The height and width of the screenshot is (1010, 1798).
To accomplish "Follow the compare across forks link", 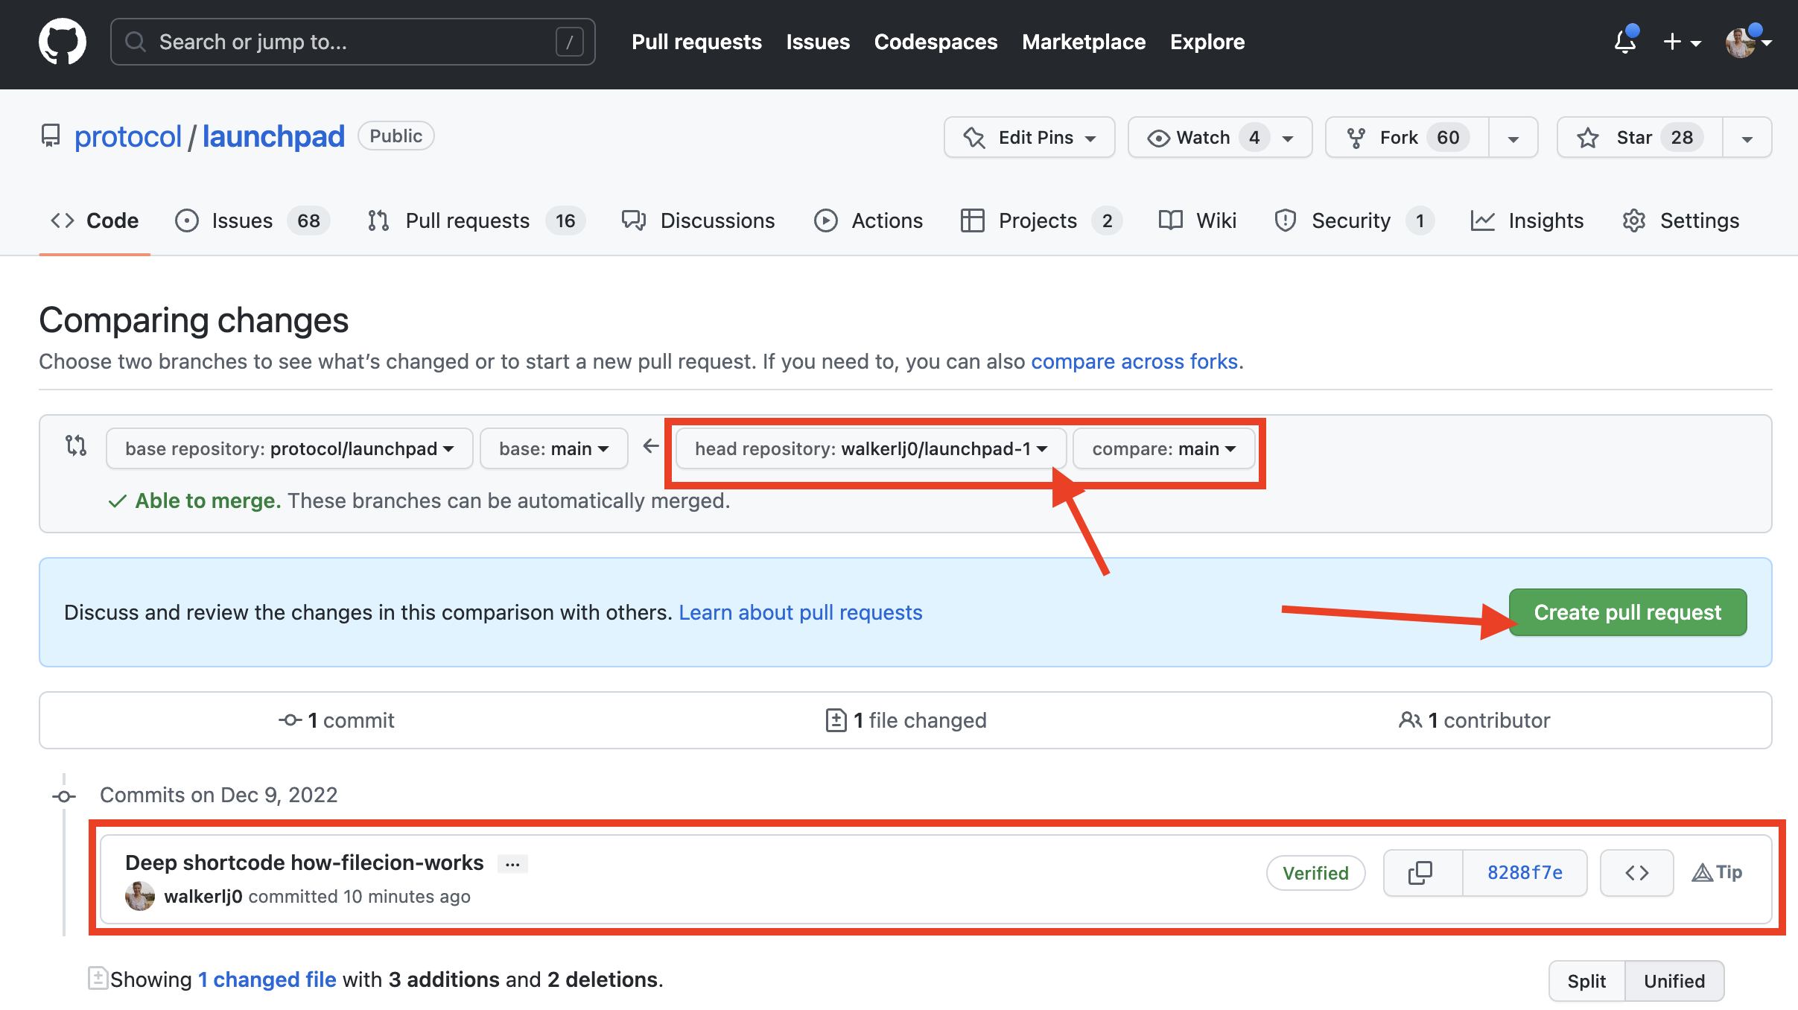I will pos(1134,361).
